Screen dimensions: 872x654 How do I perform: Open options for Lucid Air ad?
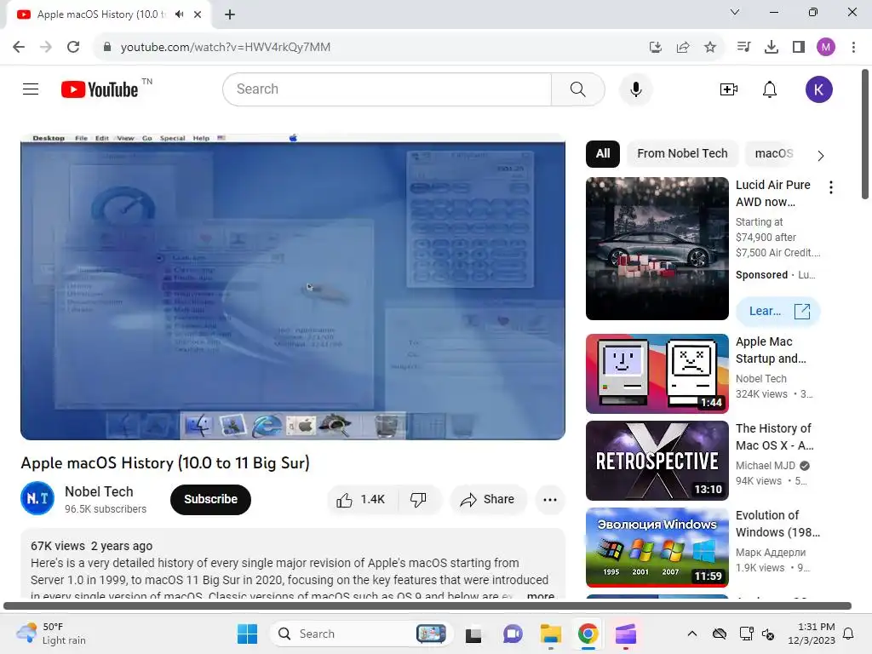coord(831,186)
